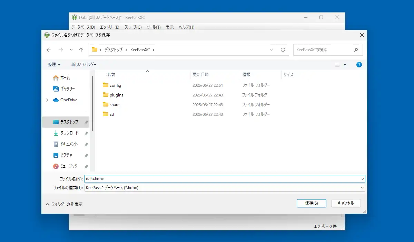Screen dimensions: 414x242
Task: Select ピクチャ in navigation pane
Action: pos(63,155)
